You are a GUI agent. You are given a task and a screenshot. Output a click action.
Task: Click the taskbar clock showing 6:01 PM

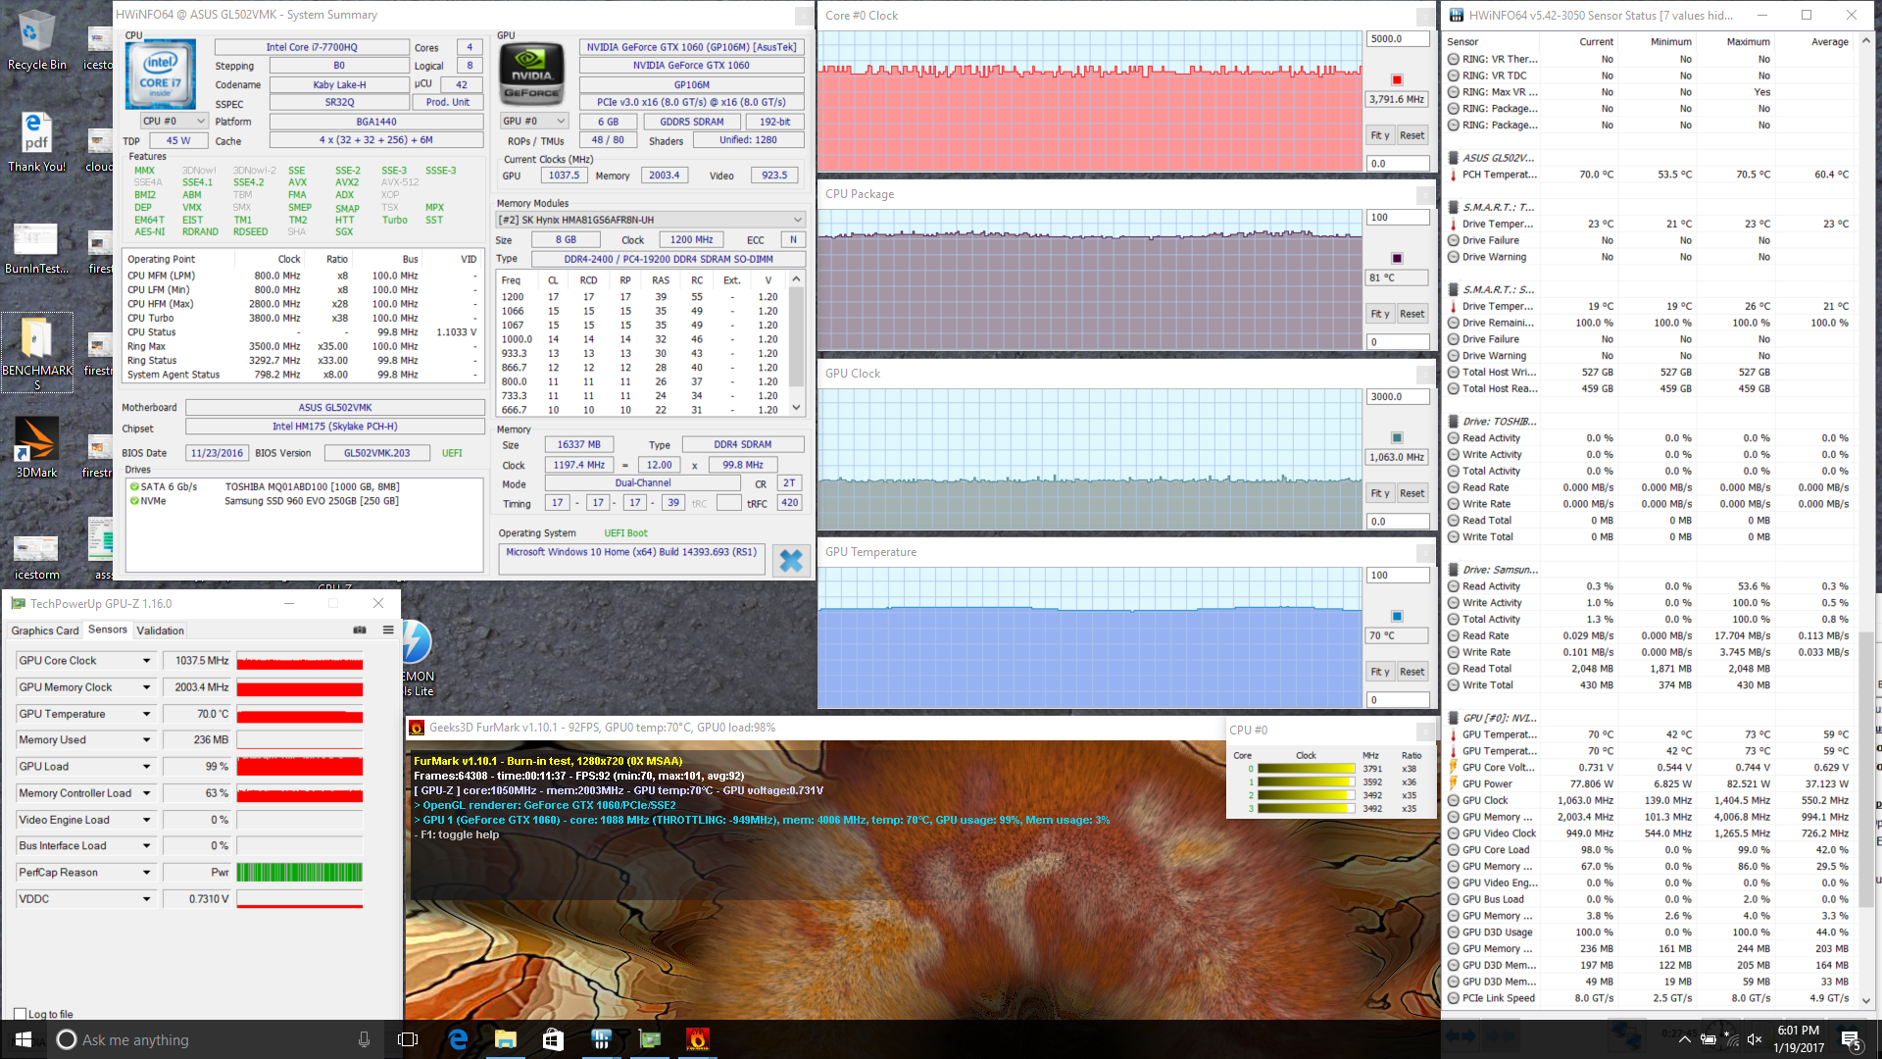[1798, 1039]
